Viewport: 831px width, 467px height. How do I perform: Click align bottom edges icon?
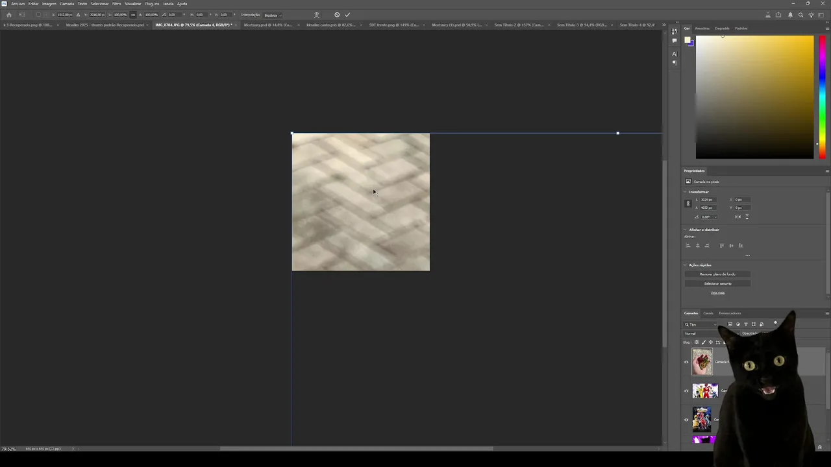(741, 246)
